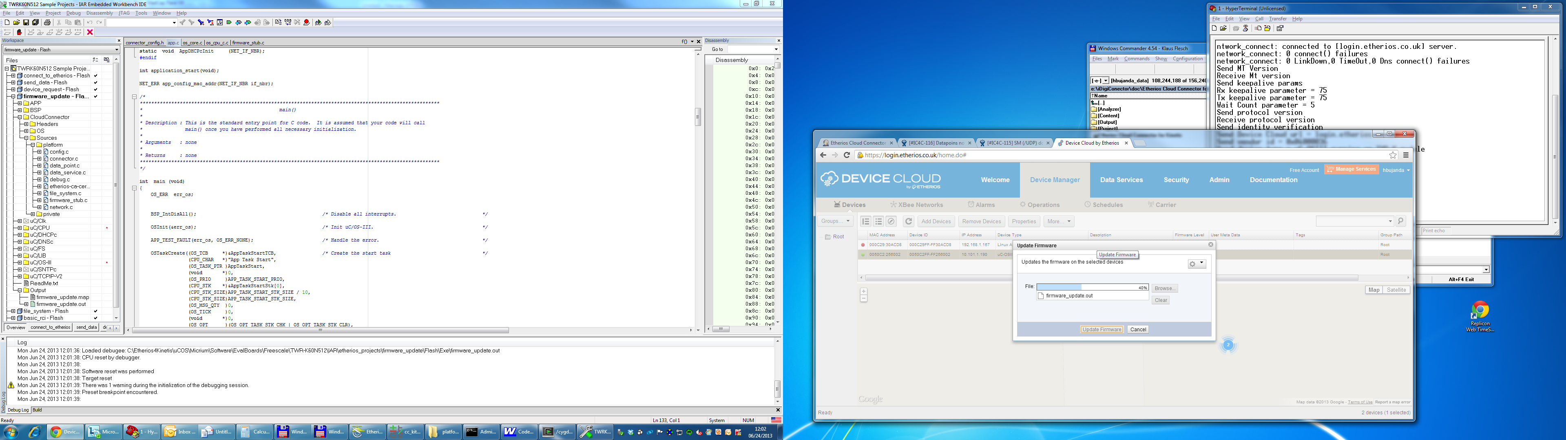Click the refresh icon in Device Manager toolbar

click(x=908, y=221)
